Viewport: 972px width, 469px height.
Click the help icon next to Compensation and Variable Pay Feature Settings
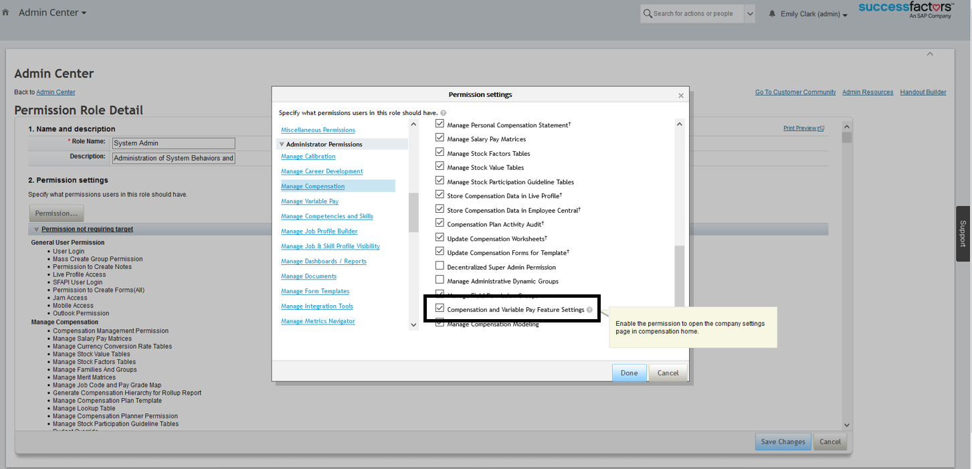[589, 310]
